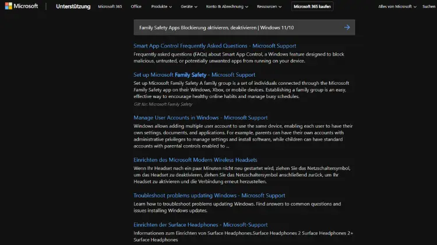
Task: Click description starting 'Windows allows adding multiple user'
Action: 243,136
